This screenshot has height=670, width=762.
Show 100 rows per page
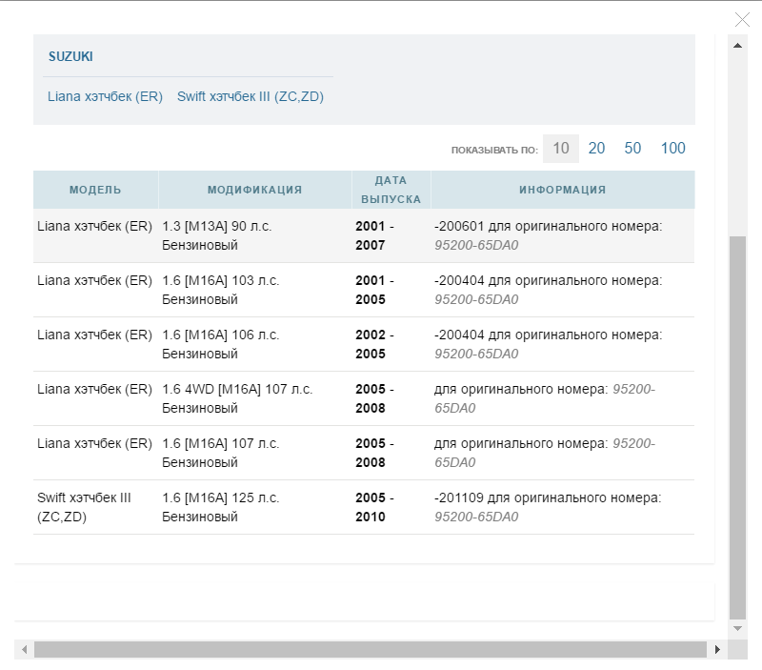(x=672, y=148)
